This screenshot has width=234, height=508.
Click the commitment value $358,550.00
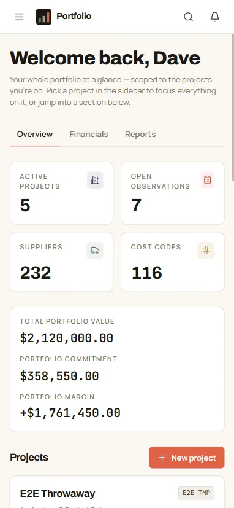click(x=59, y=376)
